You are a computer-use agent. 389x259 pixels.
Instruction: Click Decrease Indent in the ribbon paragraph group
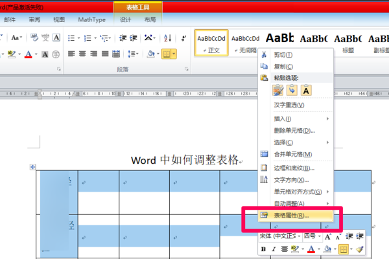pos(123,38)
